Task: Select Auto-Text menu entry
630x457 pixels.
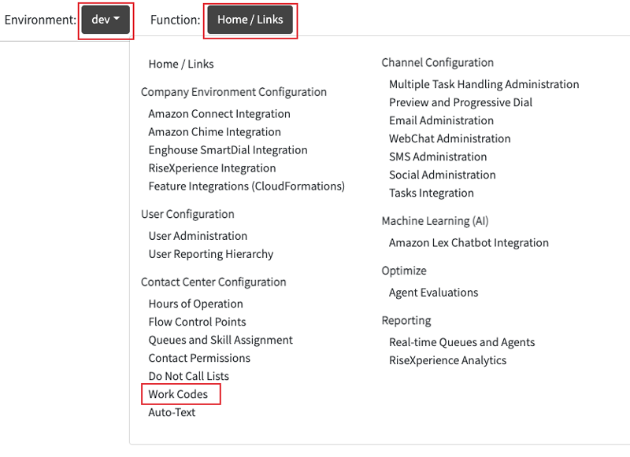Action: point(172,412)
